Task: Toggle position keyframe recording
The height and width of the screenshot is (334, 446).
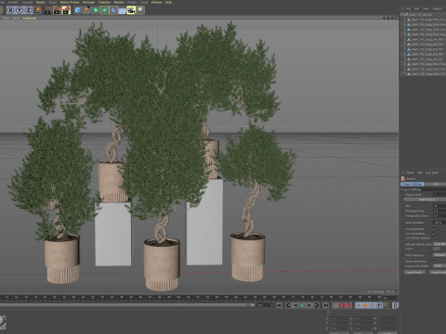Action: click(359, 305)
